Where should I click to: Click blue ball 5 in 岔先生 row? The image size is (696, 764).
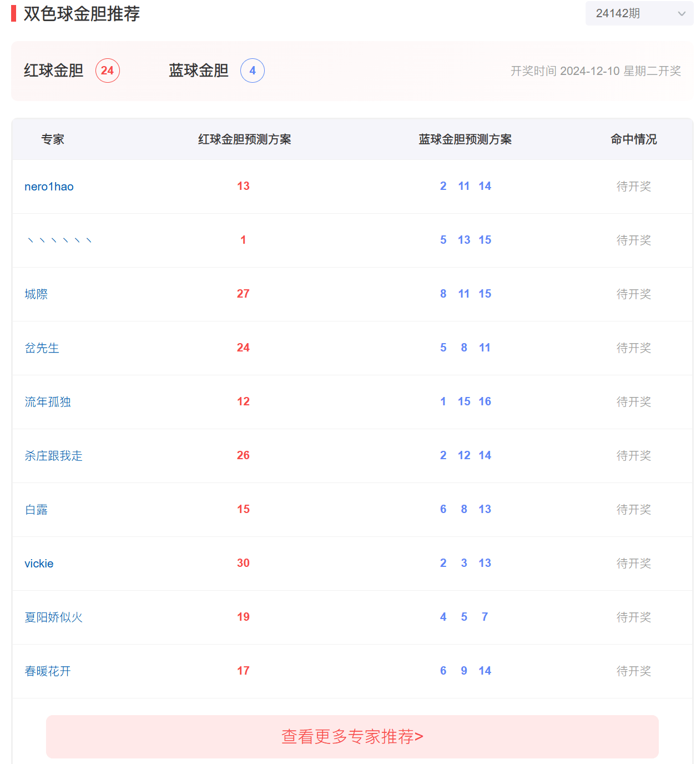443,348
